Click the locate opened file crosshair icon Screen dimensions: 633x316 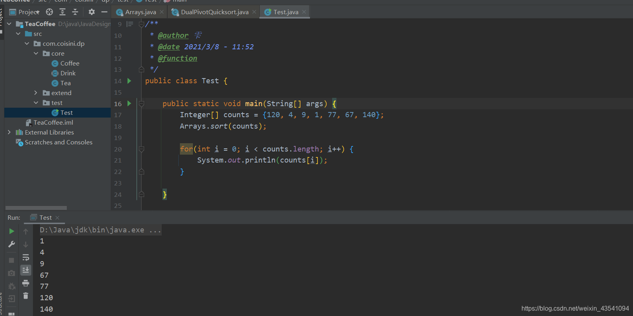pyautogui.click(x=49, y=12)
